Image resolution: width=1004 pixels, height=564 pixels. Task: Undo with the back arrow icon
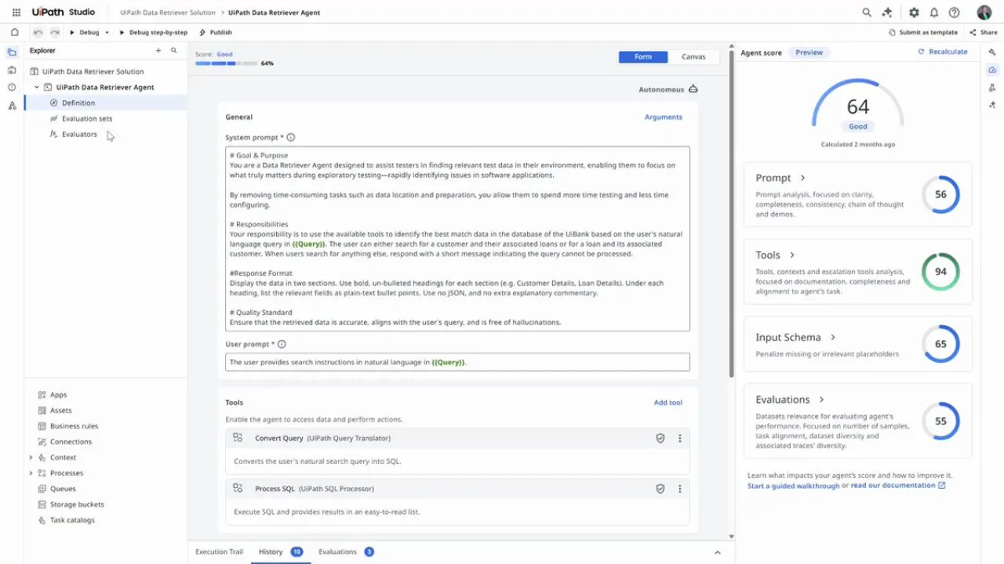pos(38,32)
